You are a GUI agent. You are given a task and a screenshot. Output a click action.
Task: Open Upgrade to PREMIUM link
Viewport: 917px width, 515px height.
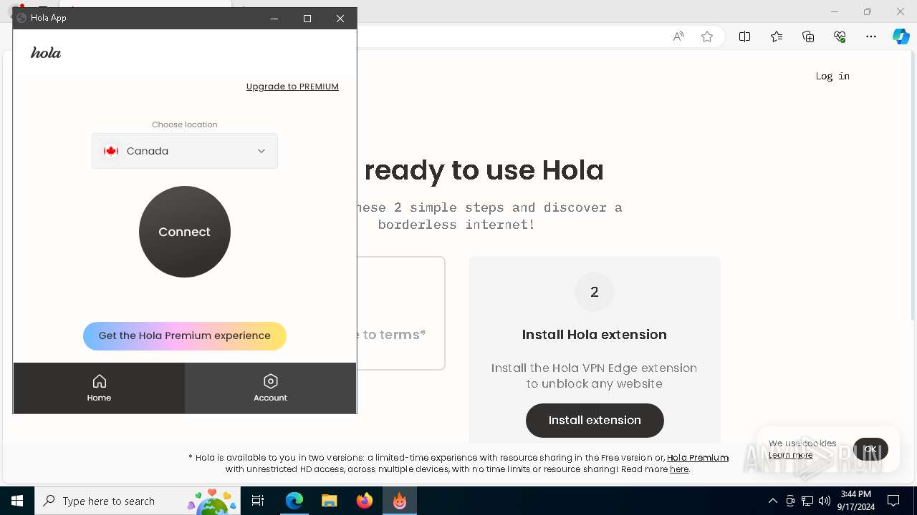[292, 87]
